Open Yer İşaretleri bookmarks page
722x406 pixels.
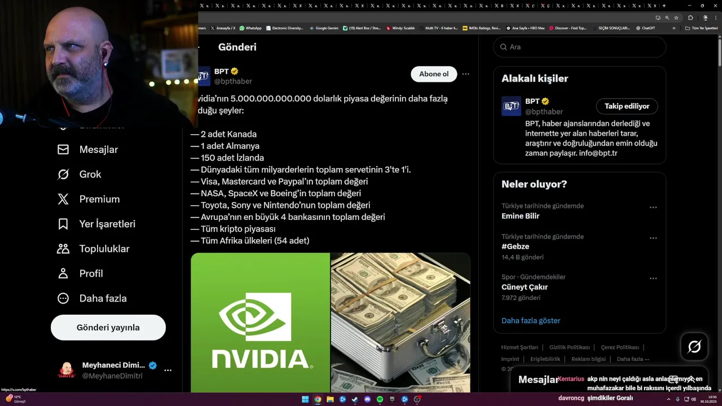pyautogui.click(x=96, y=224)
